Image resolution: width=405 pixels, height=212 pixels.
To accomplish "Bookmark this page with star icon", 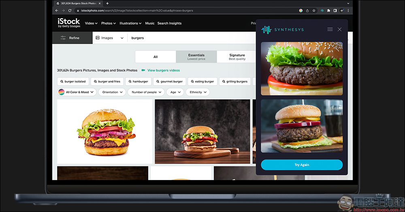I will click(314, 10).
